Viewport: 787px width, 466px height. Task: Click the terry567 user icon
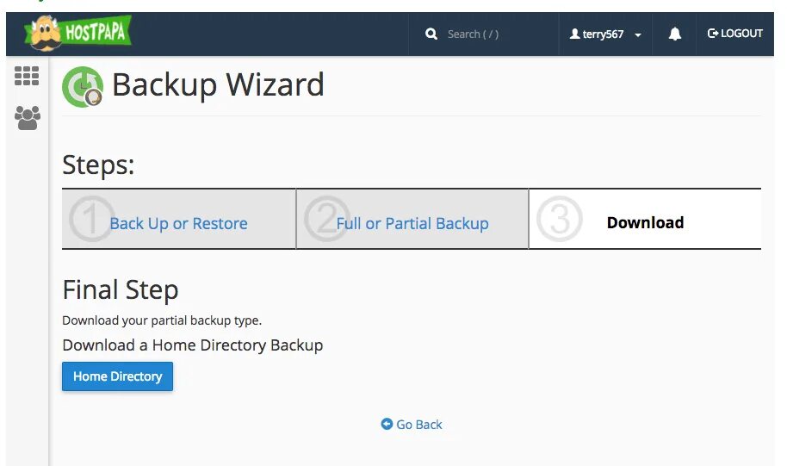point(574,34)
